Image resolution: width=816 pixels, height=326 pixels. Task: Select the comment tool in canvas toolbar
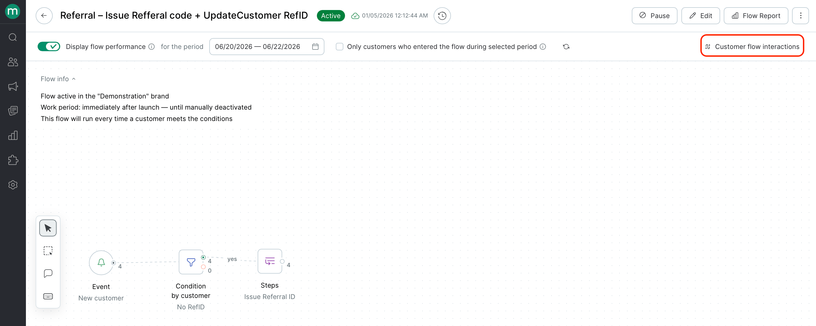(48, 273)
